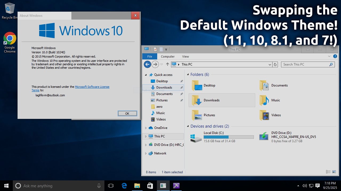
Task: Open the Customize Quick Access Toolbar dropdown
Action: coord(166,49)
